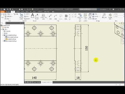
Task: Select the Hole table tool
Action: point(95,14)
